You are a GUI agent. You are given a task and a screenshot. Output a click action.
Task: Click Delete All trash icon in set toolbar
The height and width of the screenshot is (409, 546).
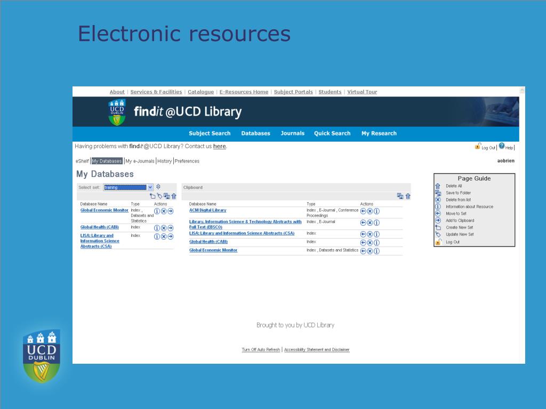point(174,196)
